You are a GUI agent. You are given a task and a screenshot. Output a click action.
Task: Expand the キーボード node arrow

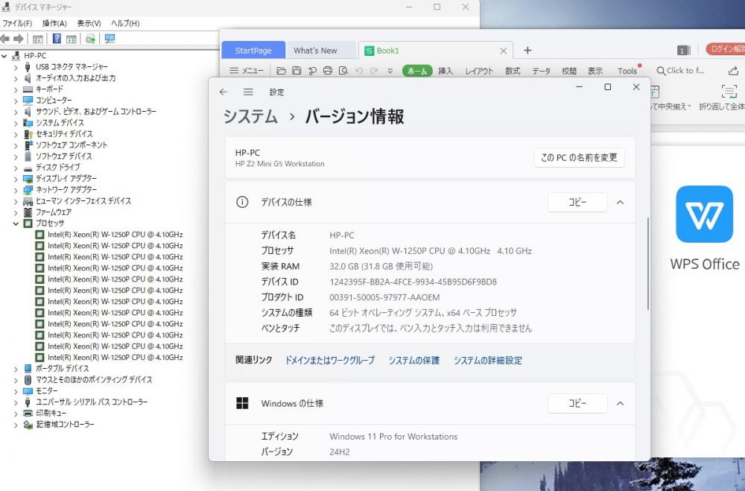(x=16, y=89)
